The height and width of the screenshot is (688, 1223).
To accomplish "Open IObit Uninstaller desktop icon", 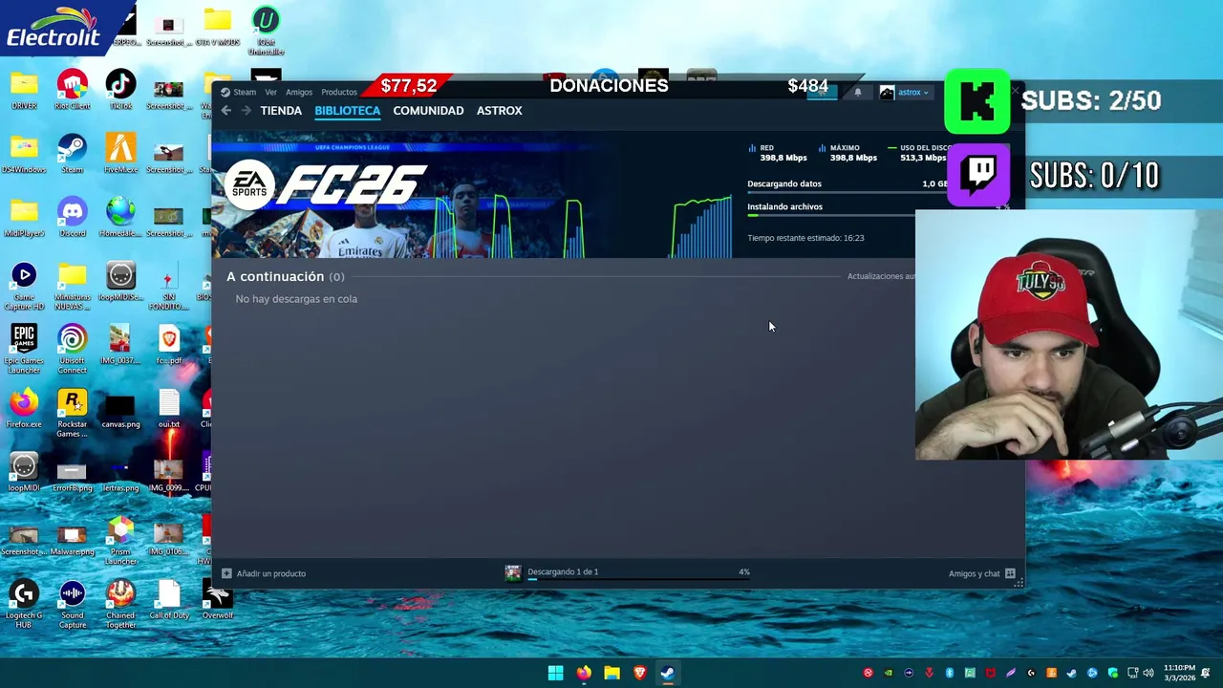I will tap(266, 32).
